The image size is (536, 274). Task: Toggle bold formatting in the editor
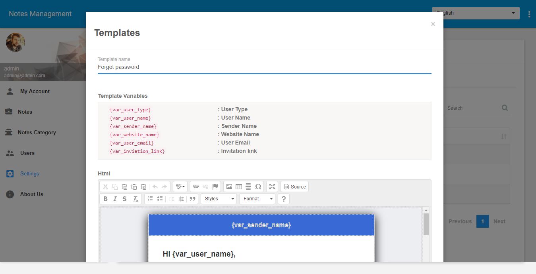click(x=106, y=199)
